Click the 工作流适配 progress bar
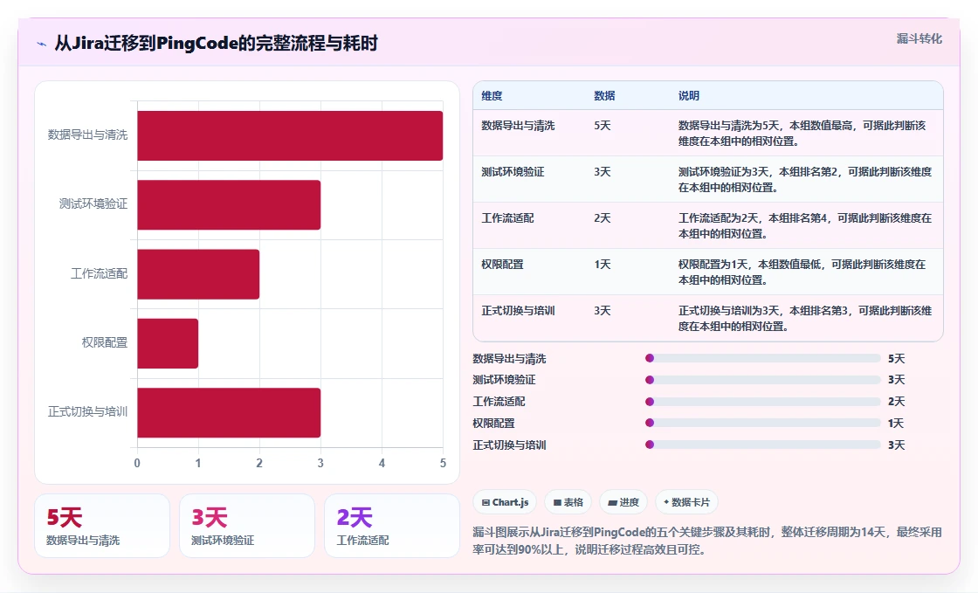 coord(763,402)
